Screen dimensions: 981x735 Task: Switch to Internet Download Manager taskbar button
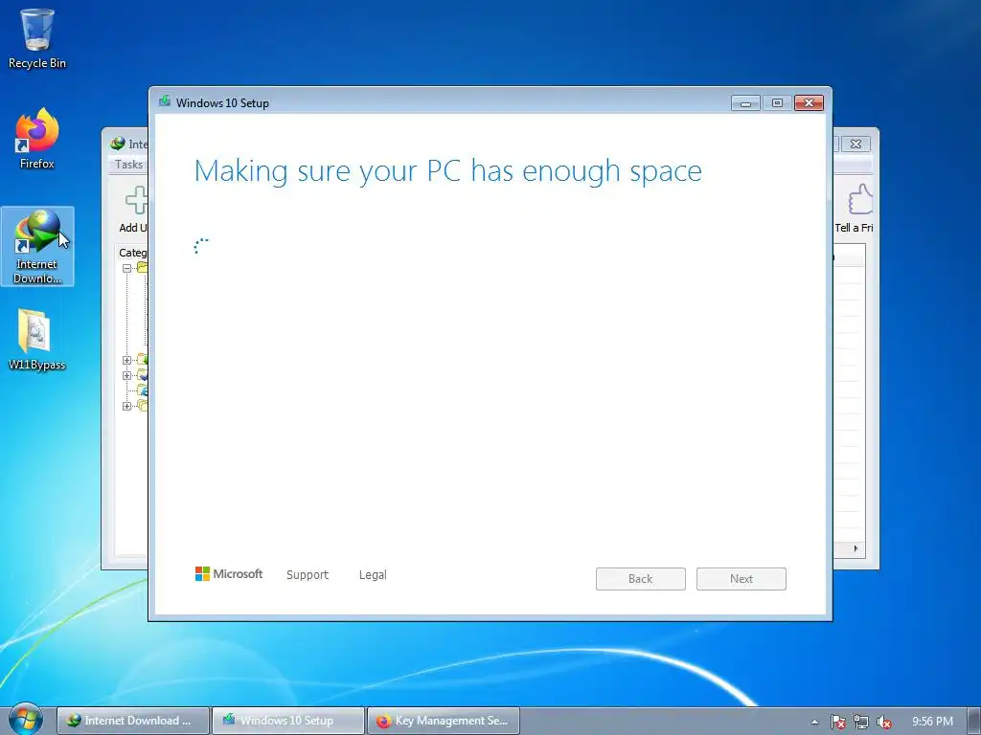[132, 721]
